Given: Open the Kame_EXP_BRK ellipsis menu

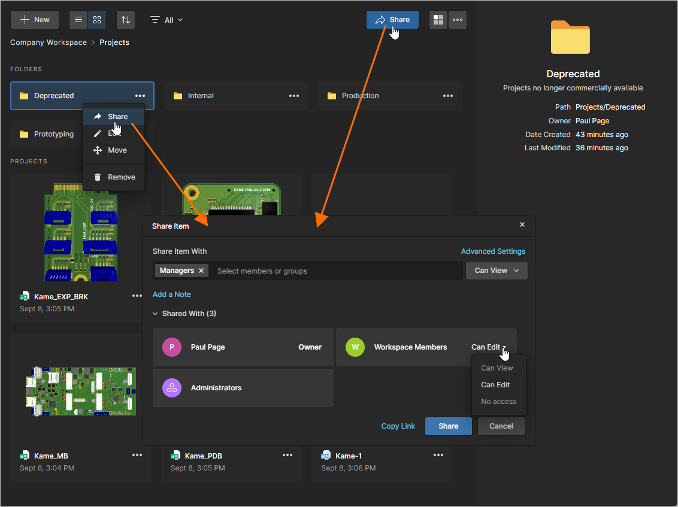Looking at the screenshot, I should pyautogui.click(x=137, y=296).
